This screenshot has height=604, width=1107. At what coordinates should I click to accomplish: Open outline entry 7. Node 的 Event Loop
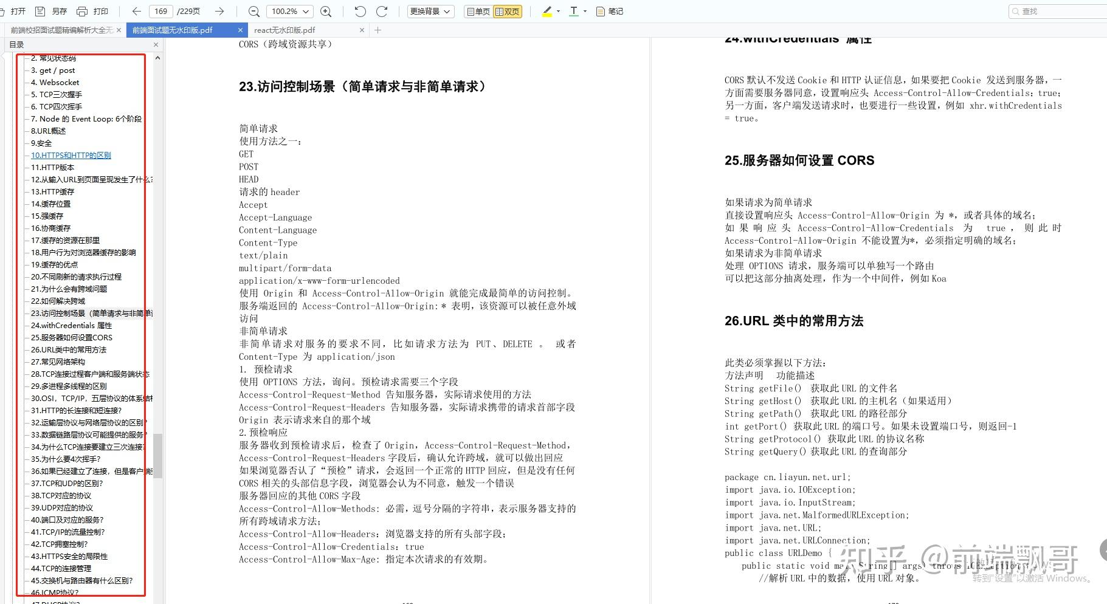[86, 119]
